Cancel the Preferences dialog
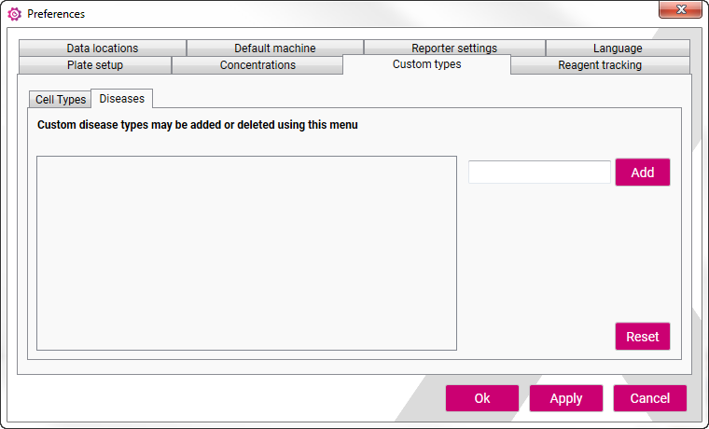This screenshot has height=429, width=709. click(x=650, y=398)
